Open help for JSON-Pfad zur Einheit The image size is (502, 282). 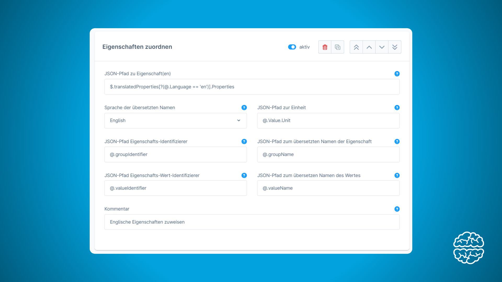pyautogui.click(x=397, y=108)
